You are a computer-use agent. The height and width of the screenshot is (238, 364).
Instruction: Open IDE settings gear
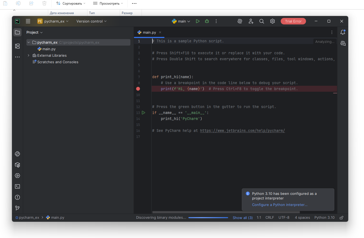coord(273,21)
